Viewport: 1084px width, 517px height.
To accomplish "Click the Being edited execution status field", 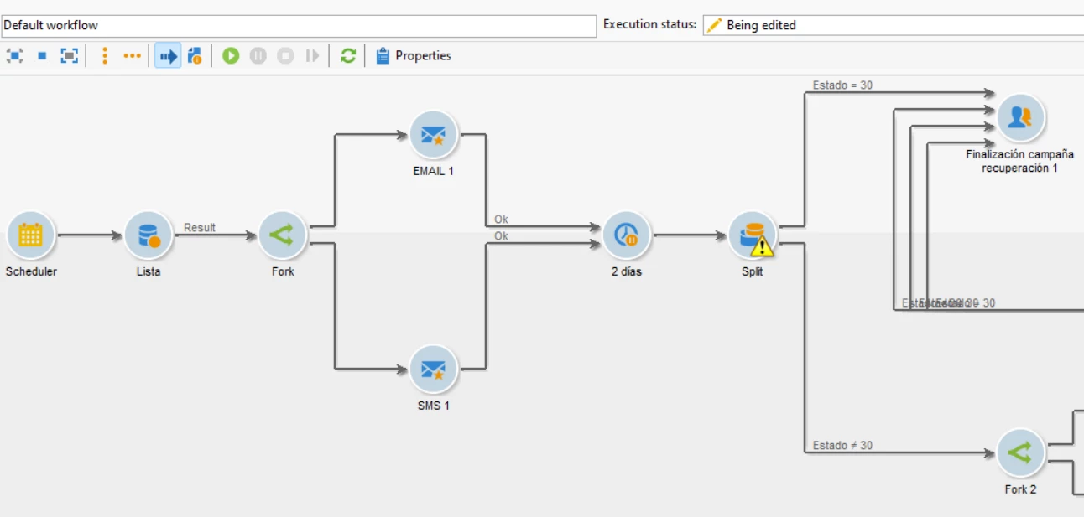I will point(894,25).
